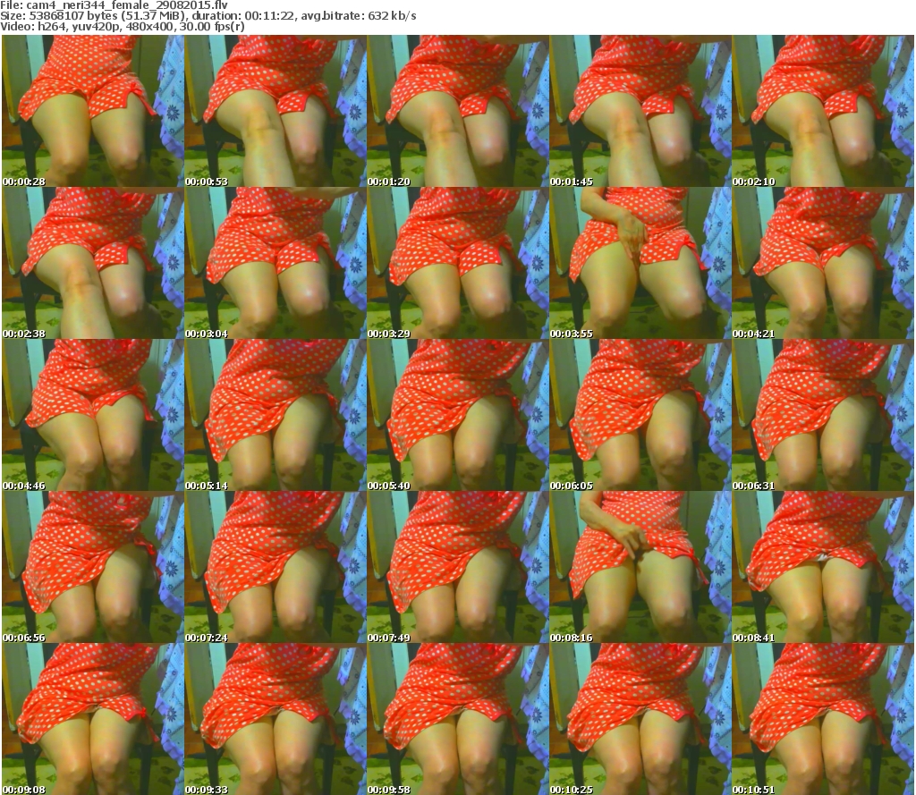
Task: Click the thumbnail at 00:07:24
Action: (x=276, y=567)
